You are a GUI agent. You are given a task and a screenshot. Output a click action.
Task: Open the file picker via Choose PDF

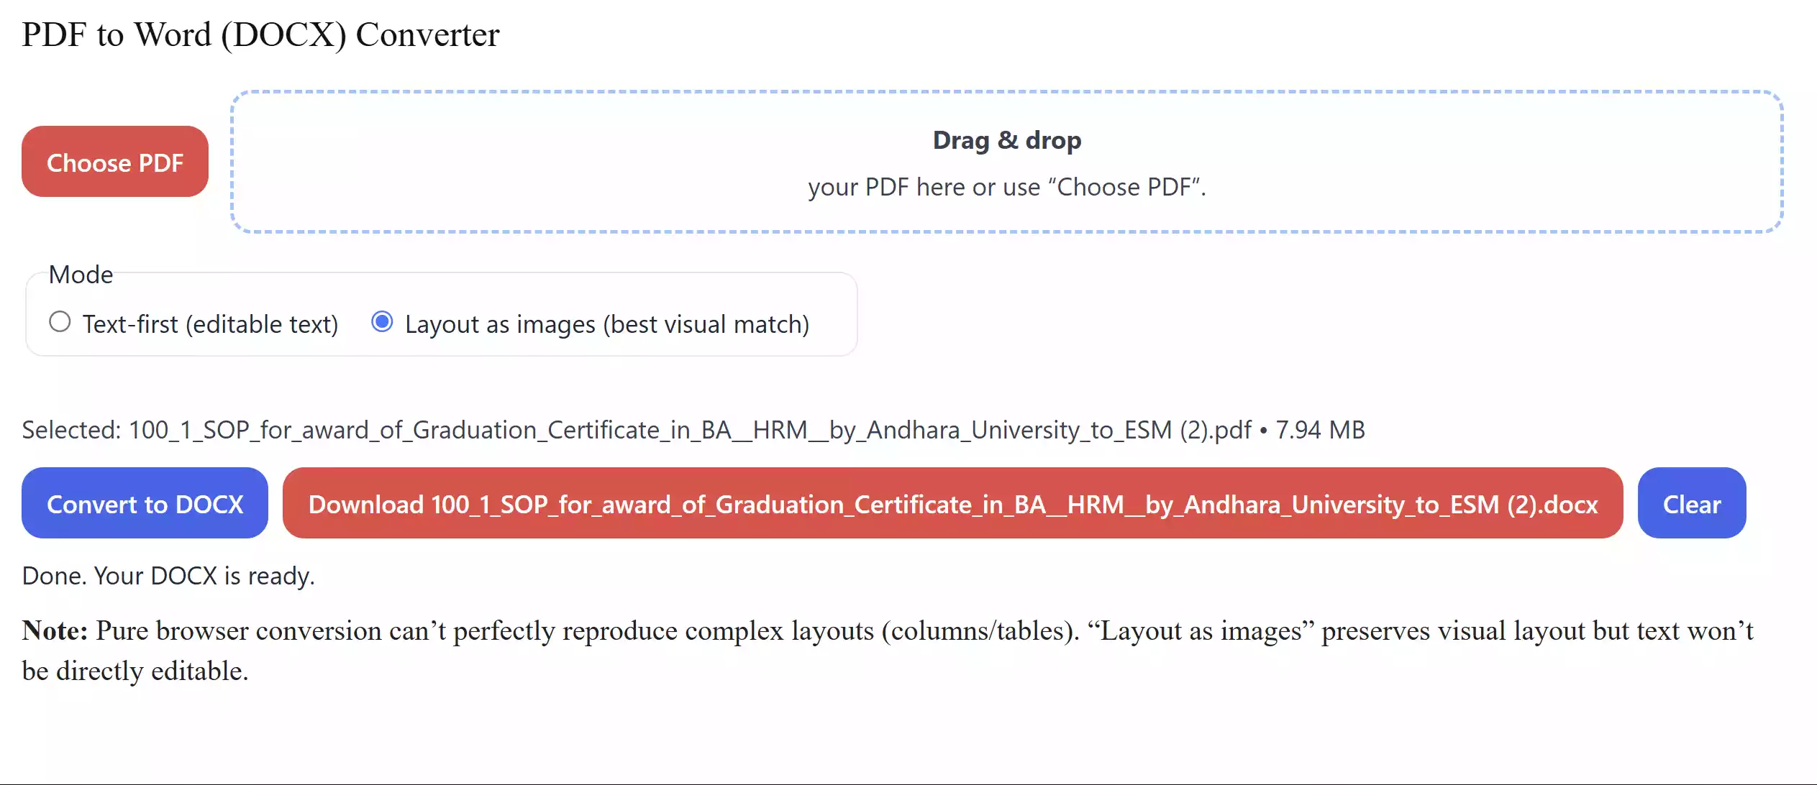pyautogui.click(x=114, y=162)
